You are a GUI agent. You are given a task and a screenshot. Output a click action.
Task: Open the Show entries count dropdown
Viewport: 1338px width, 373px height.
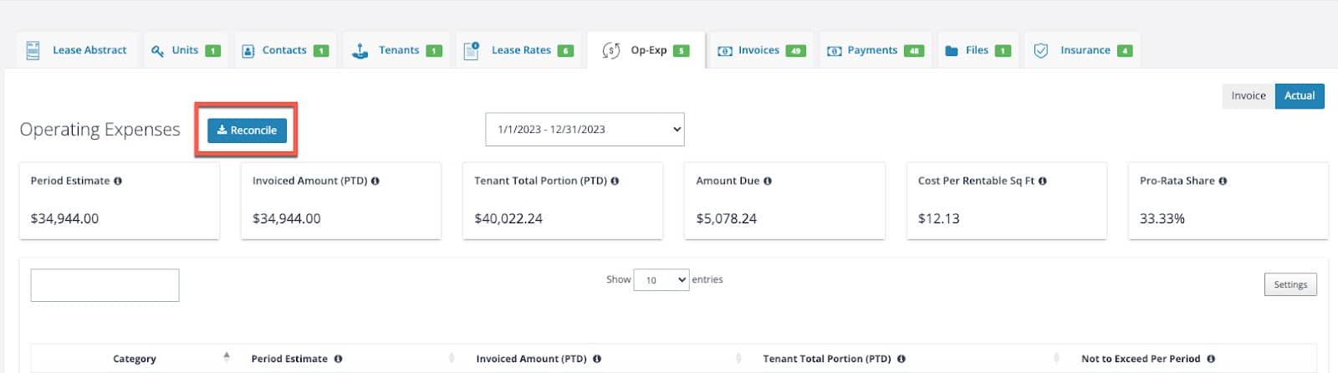tap(661, 280)
